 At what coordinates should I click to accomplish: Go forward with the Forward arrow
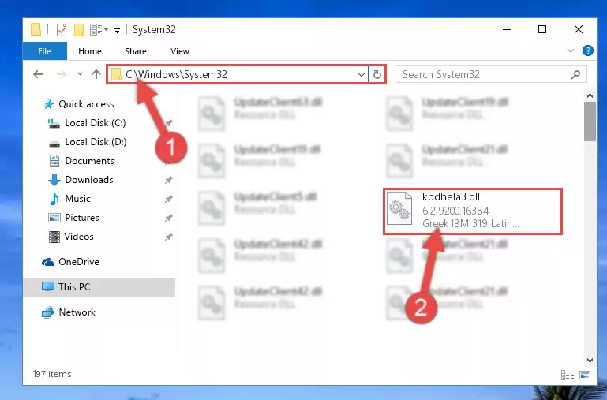61,74
